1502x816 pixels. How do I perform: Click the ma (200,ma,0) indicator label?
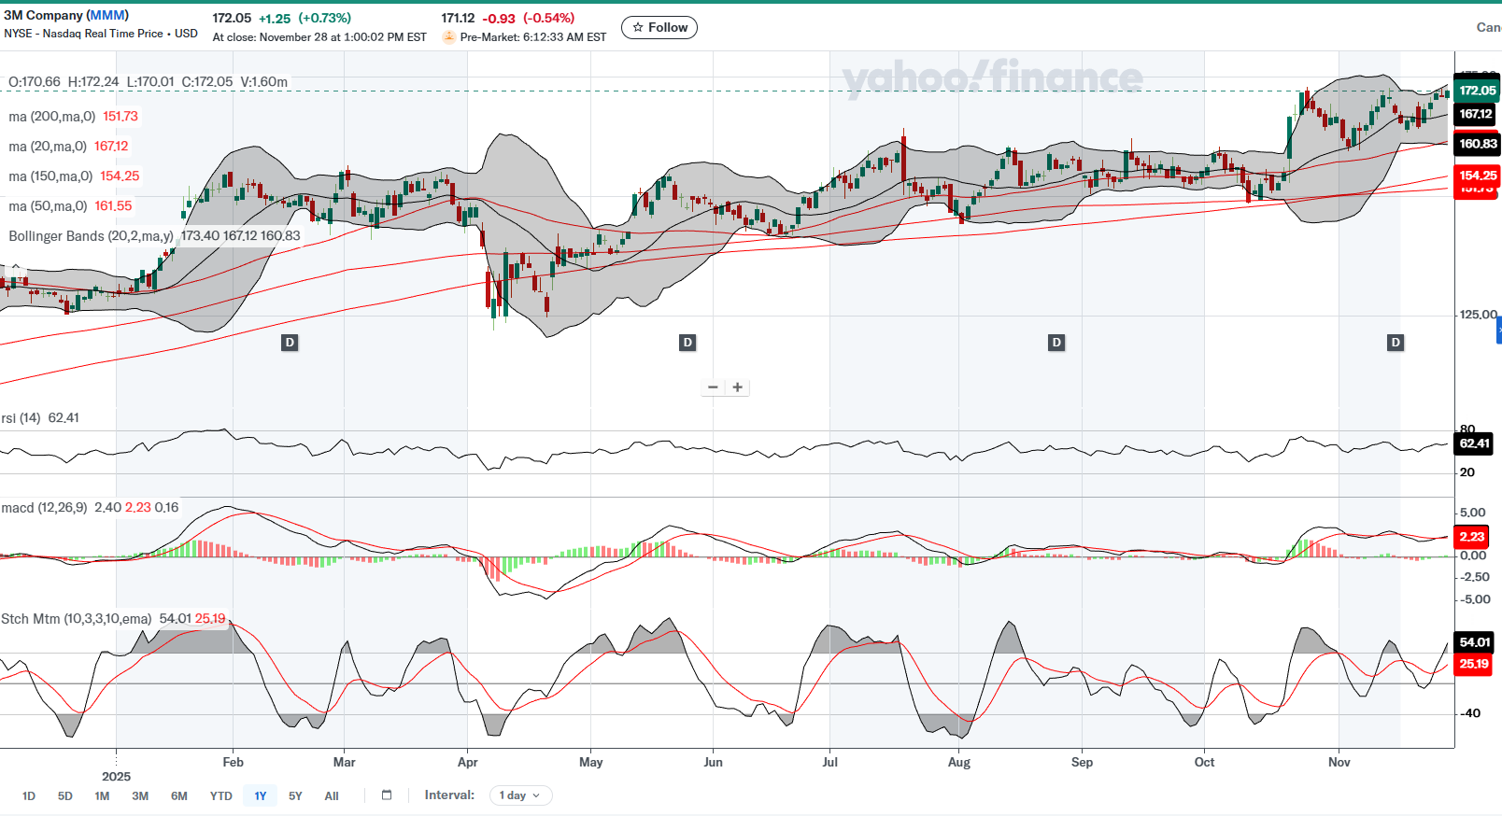(52, 117)
